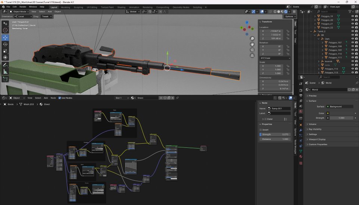Screen dimensions: 359x205
Task: Open the Orientation Local dropdown
Action: click(x=23, y=16)
